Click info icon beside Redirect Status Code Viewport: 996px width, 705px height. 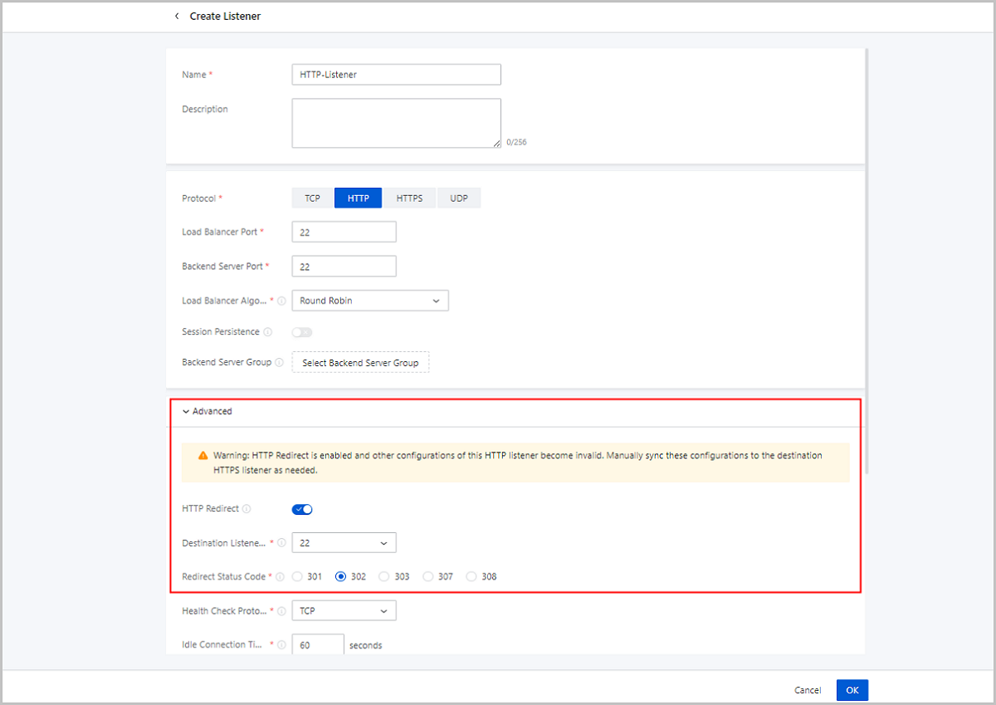pyautogui.click(x=279, y=576)
